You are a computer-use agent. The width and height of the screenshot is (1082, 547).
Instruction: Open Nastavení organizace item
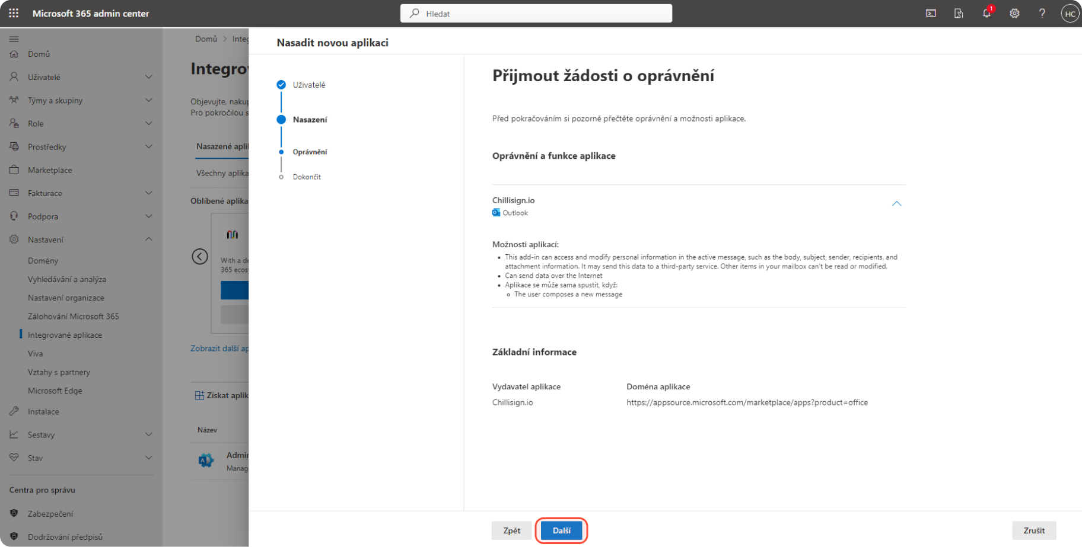66,298
